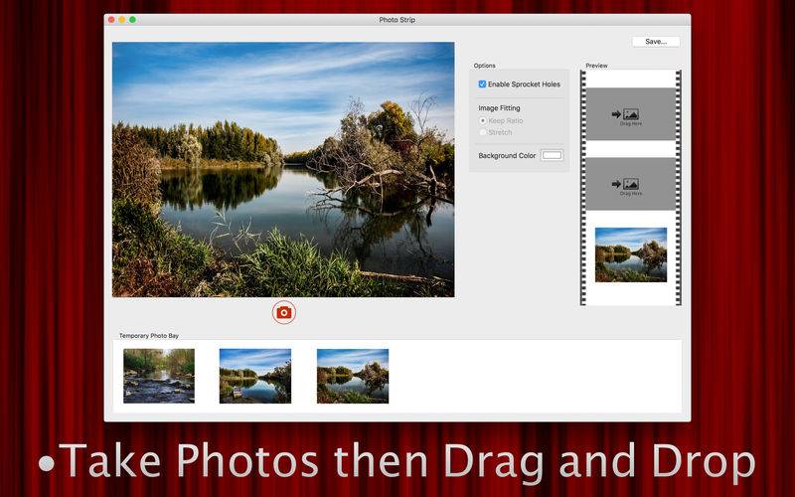Close the Photo Strip window
This screenshot has width=795, height=497.
pos(111,20)
